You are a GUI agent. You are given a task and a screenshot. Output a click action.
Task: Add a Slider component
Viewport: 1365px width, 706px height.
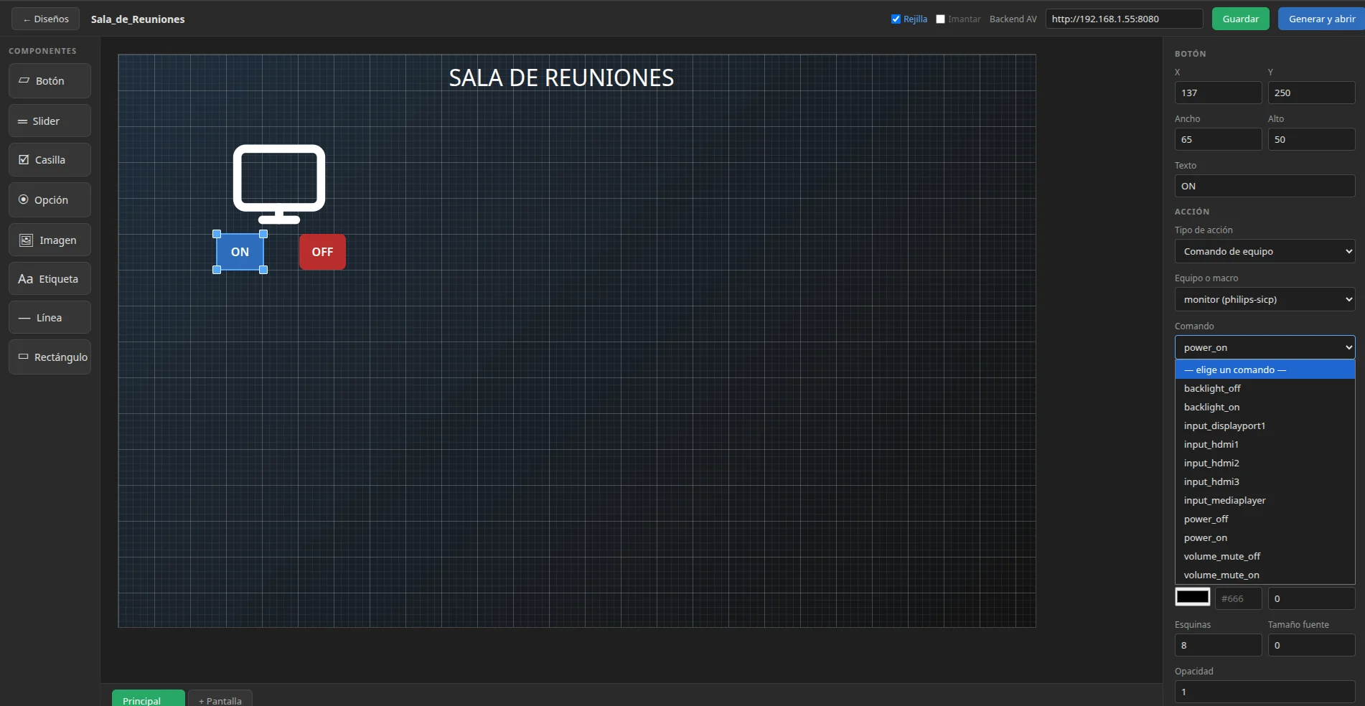point(50,121)
